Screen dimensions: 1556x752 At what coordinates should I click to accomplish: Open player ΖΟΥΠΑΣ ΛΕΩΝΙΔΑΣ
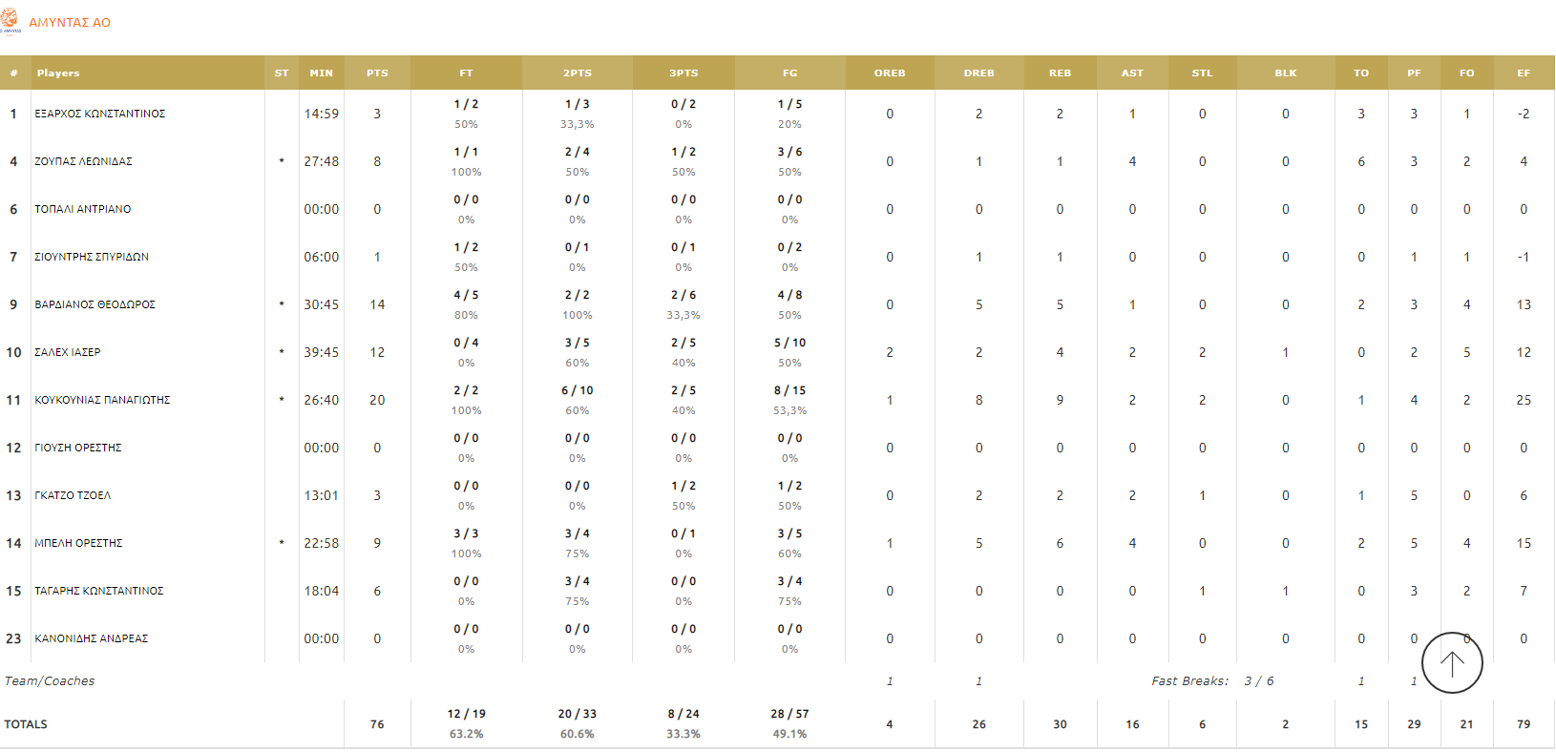83,162
